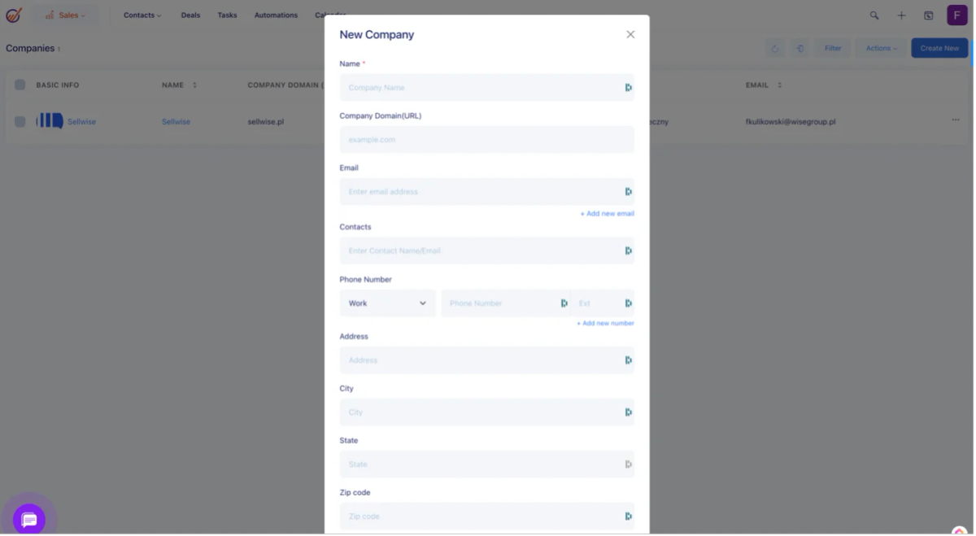This screenshot has width=976, height=536.
Task: Click the fkulikowski@wisegroup.pl email cell
Action: pos(791,122)
